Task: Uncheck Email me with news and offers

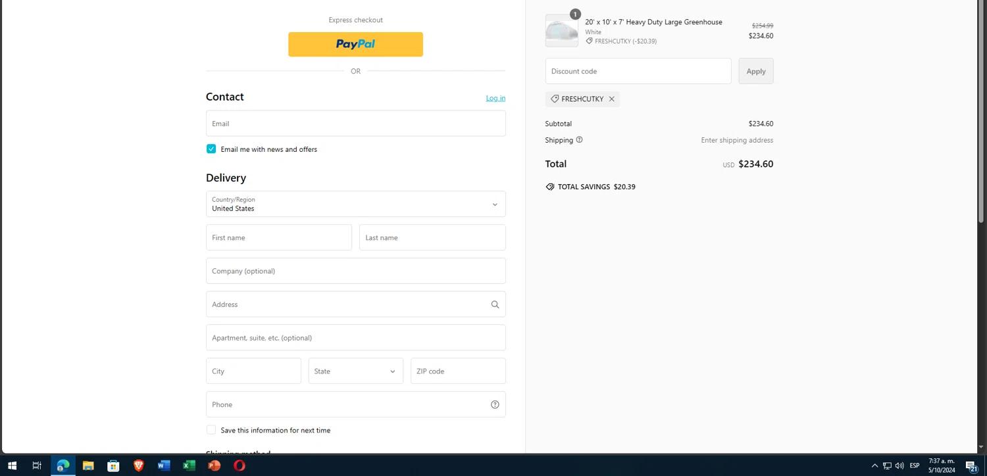Action: coord(211,149)
